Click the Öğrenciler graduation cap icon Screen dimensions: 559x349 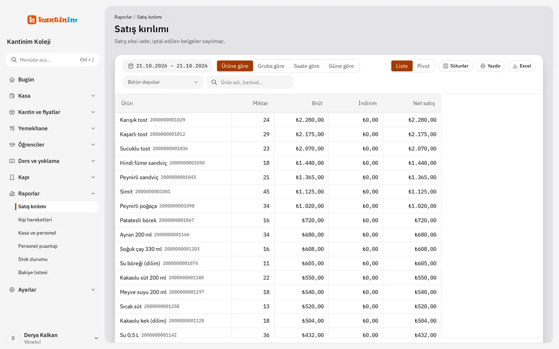[12, 145]
